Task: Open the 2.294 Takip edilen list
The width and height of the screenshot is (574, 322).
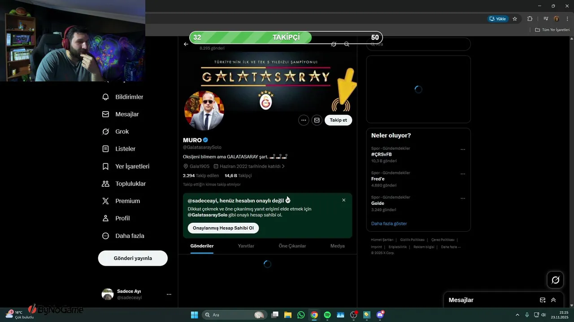Action: [x=201, y=176]
